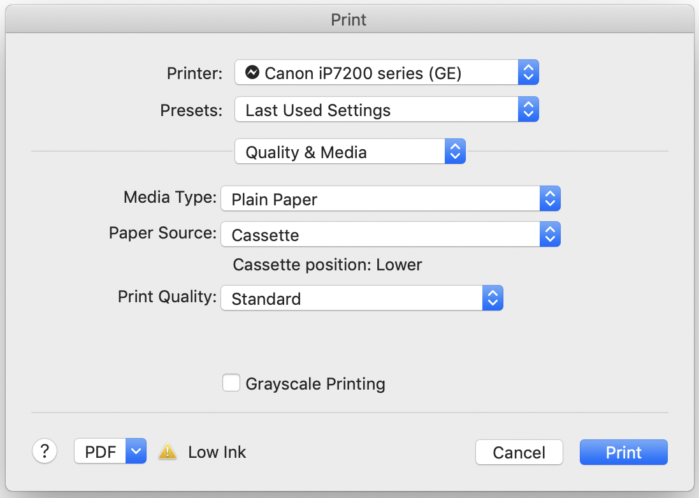Open the Presets dropdown menu
The height and width of the screenshot is (498, 699).
[387, 109]
